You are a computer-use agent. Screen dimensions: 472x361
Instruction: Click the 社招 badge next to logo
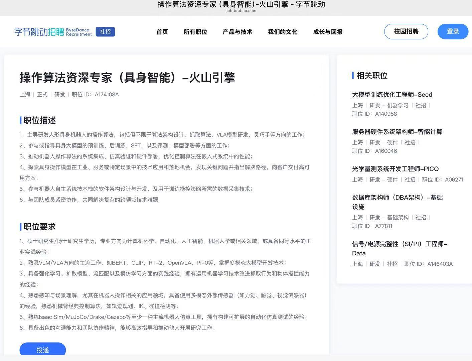coord(105,31)
